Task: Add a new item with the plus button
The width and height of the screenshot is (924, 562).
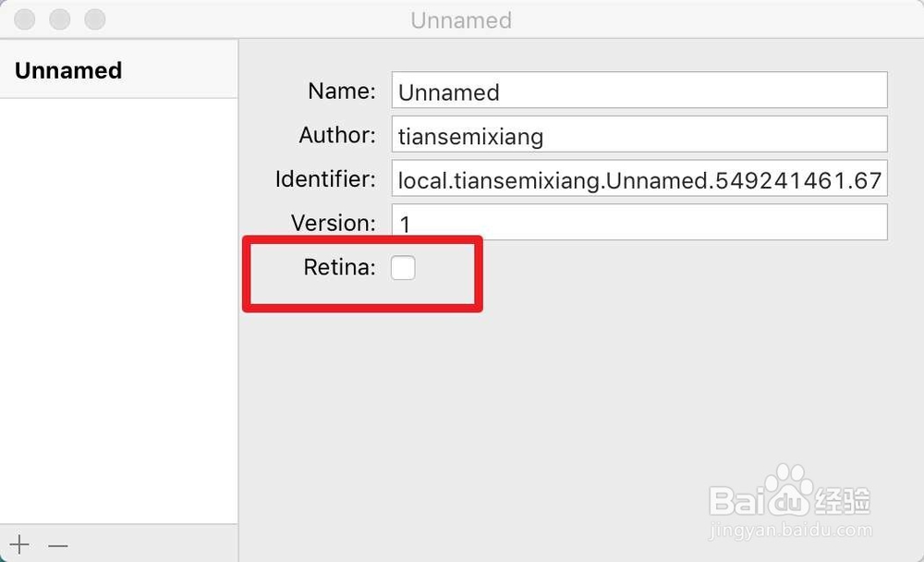Action: click(x=19, y=544)
